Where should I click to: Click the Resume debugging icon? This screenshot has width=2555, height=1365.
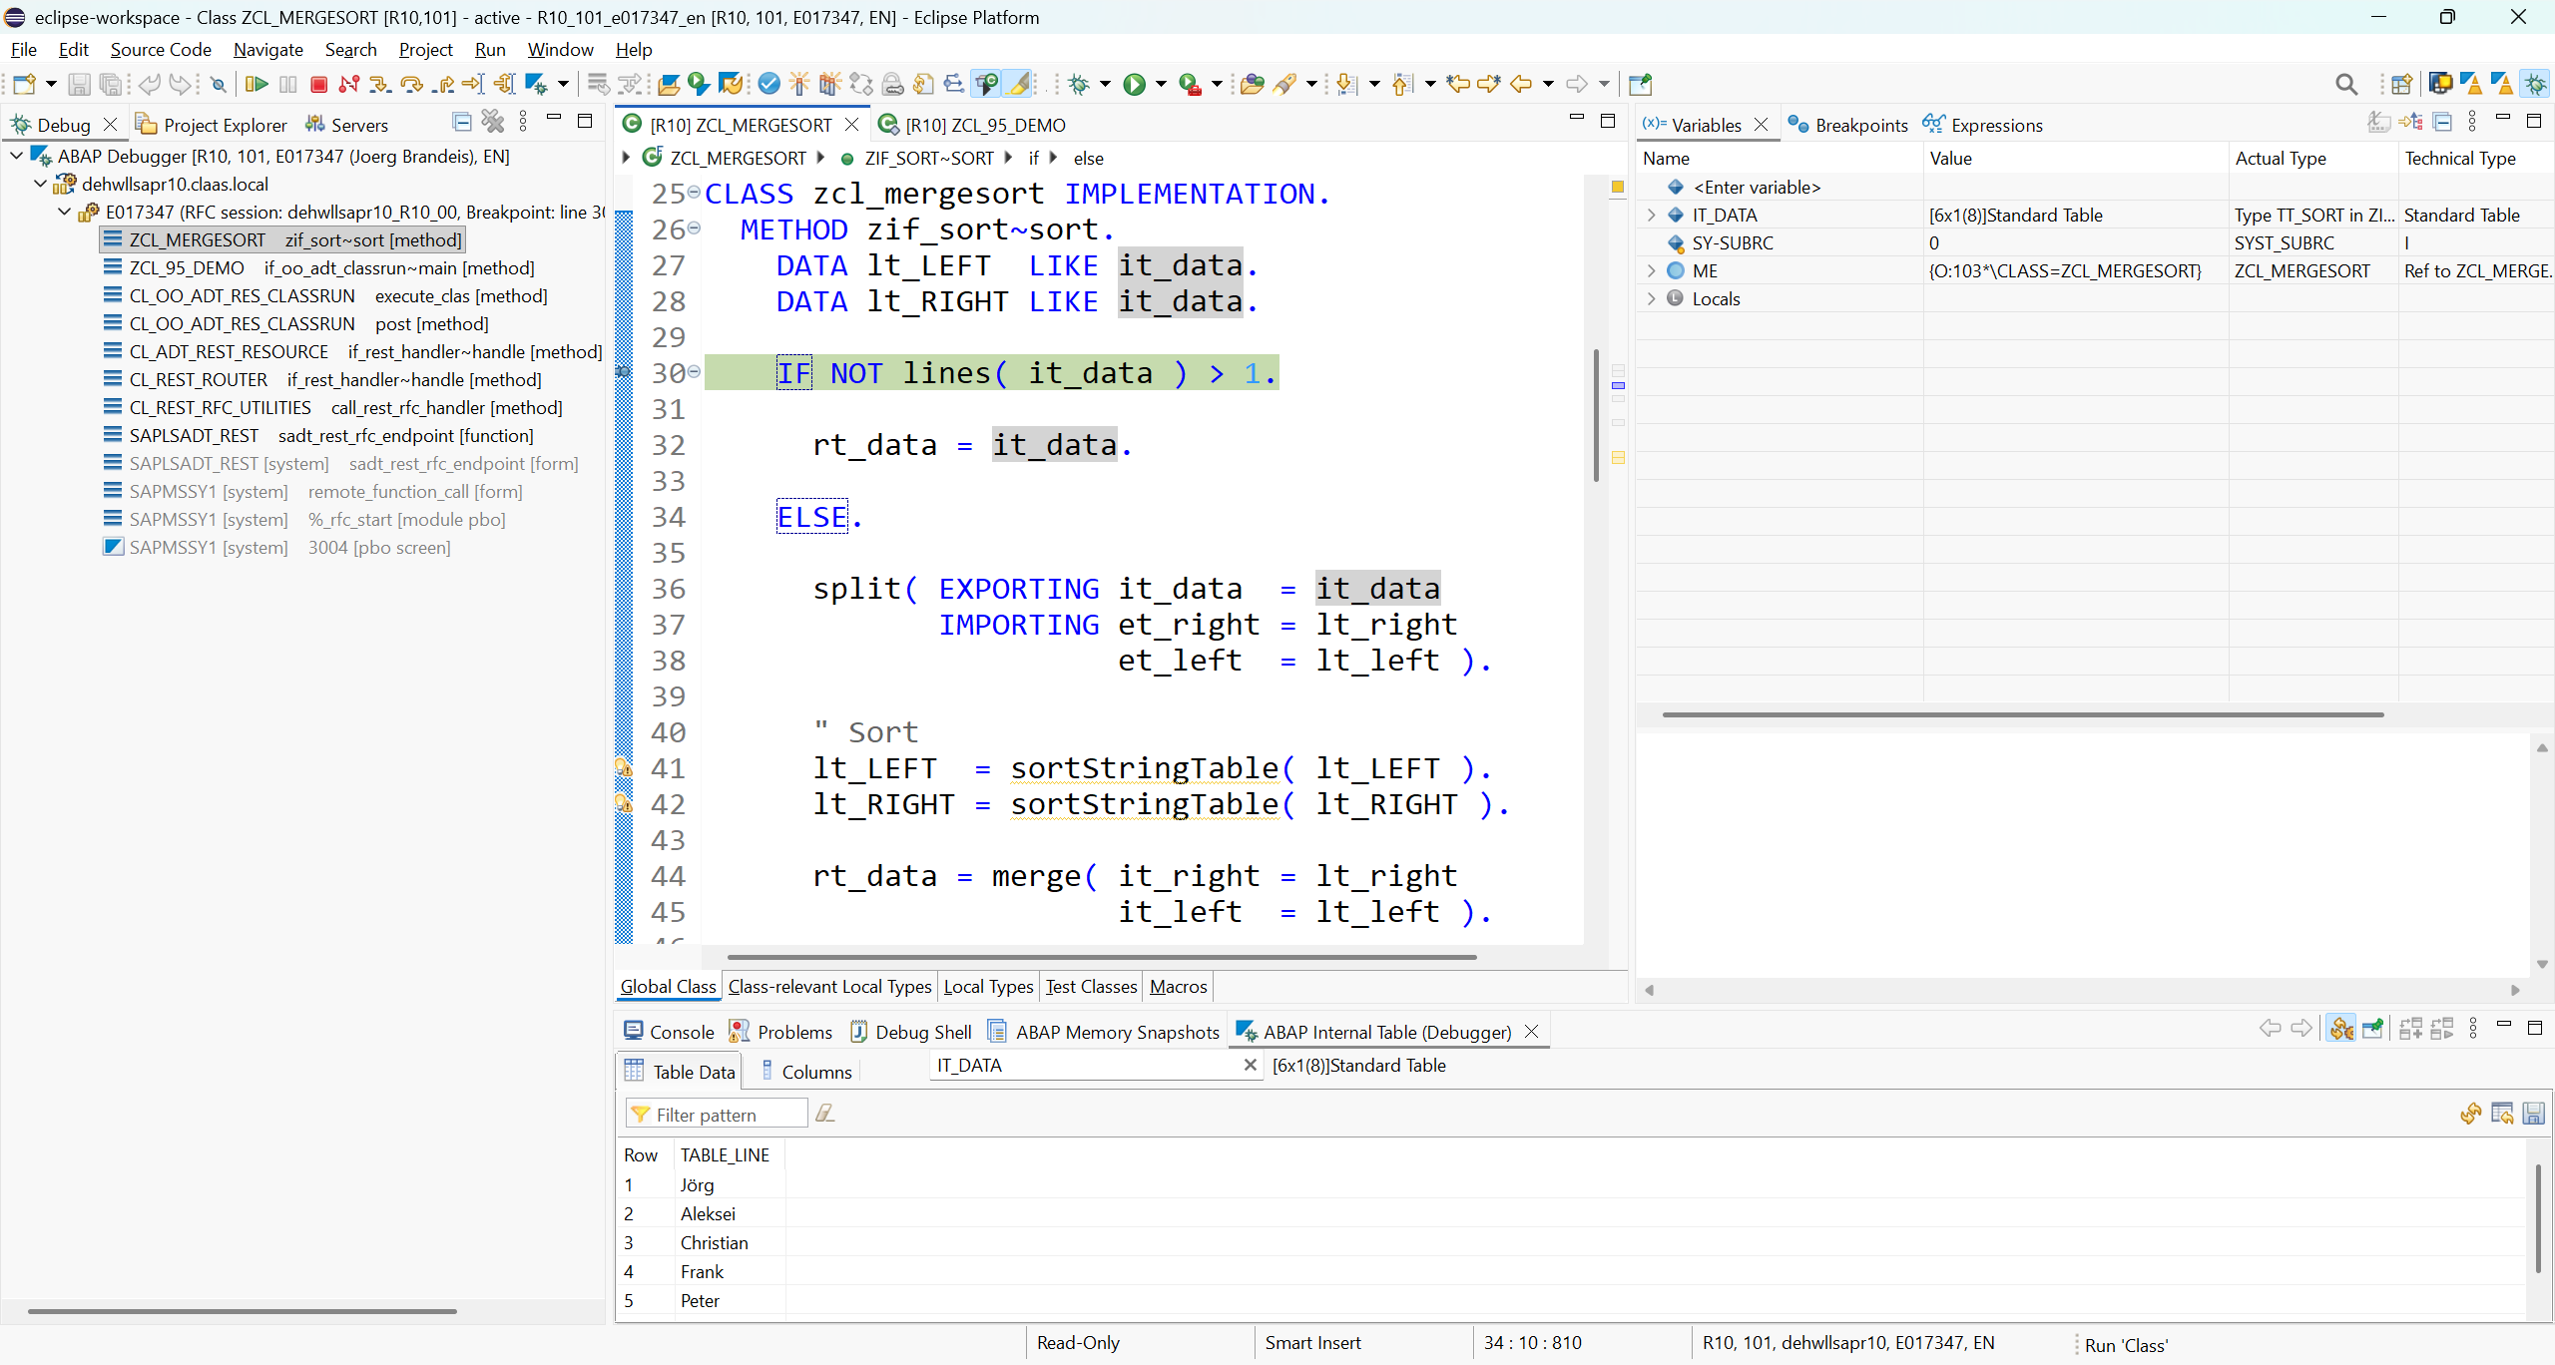point(256,85)
